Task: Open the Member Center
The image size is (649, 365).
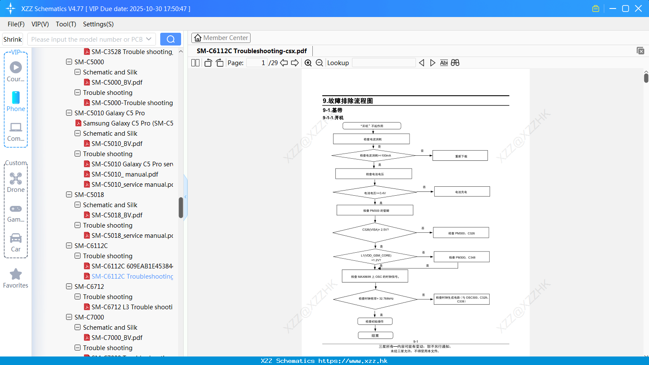Action: click(x=221, y=38)
